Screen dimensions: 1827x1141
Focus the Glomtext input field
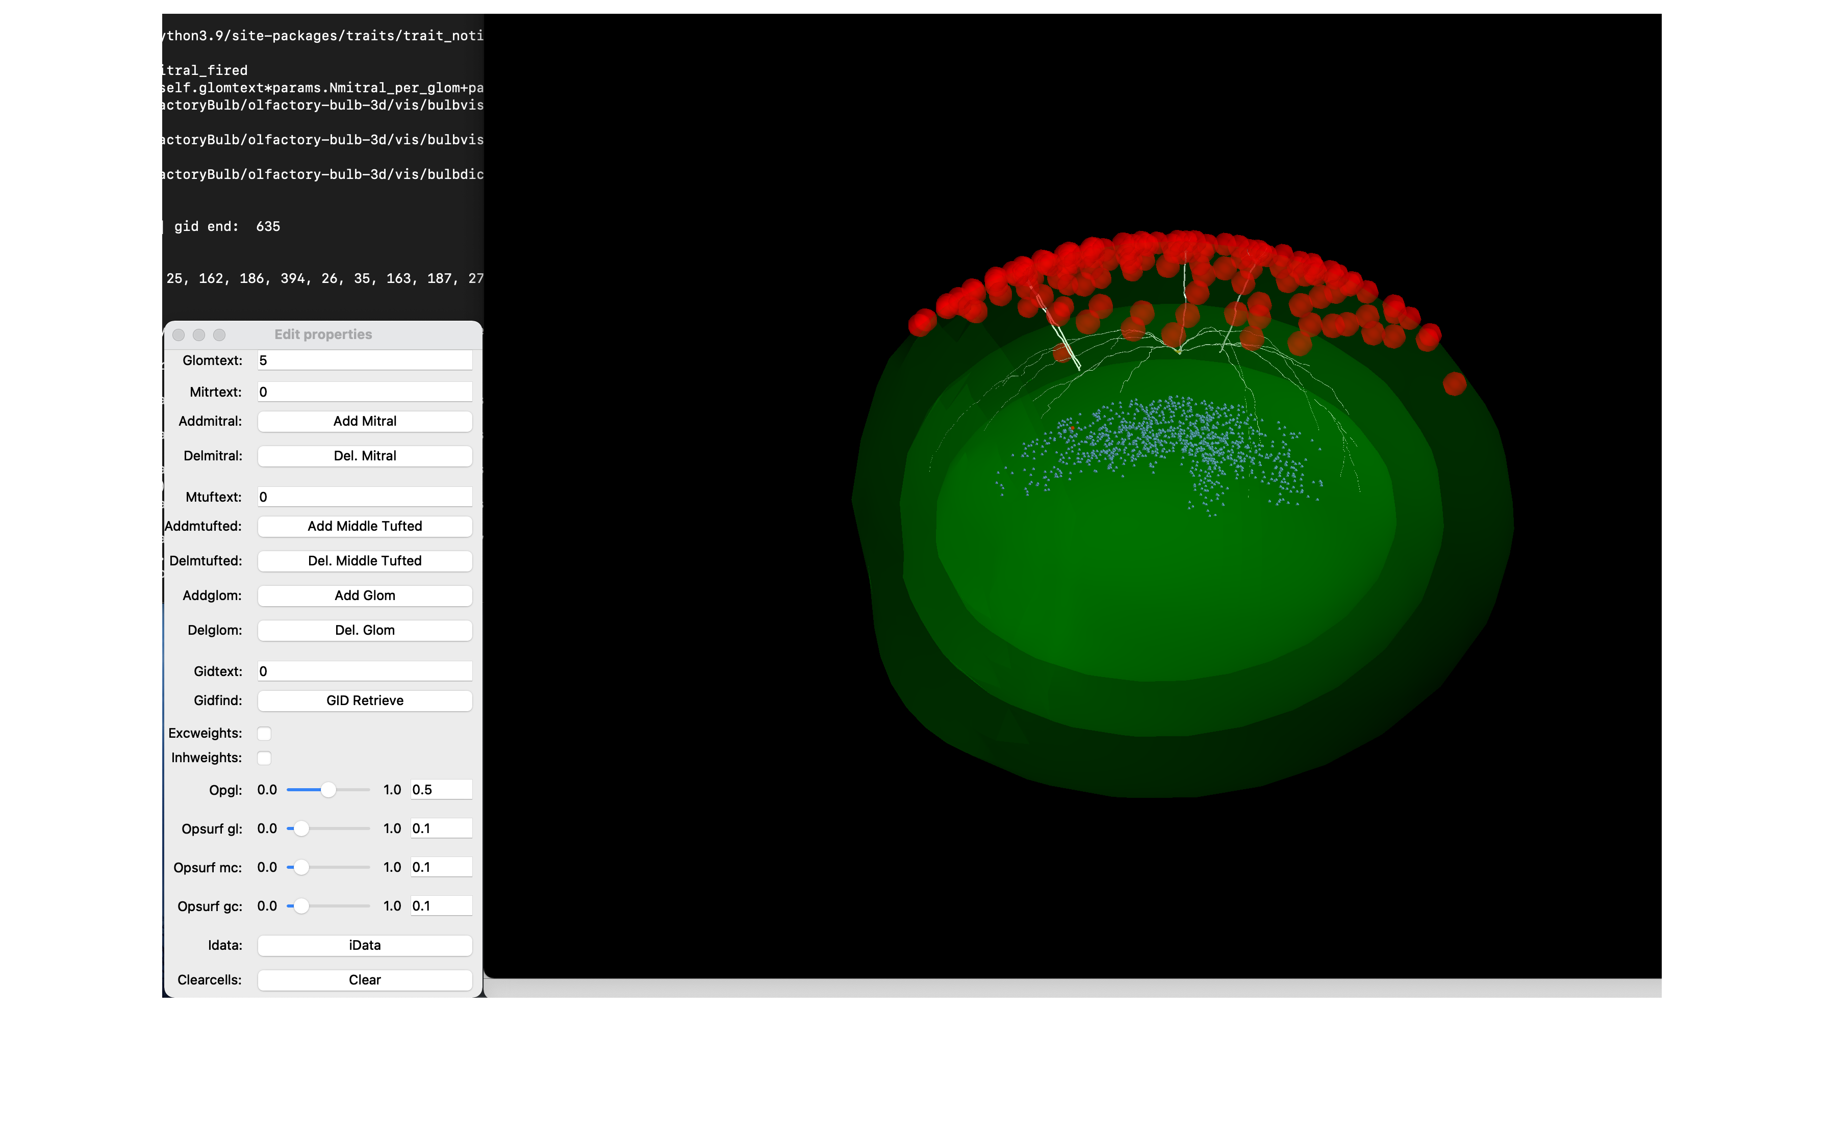365,361
